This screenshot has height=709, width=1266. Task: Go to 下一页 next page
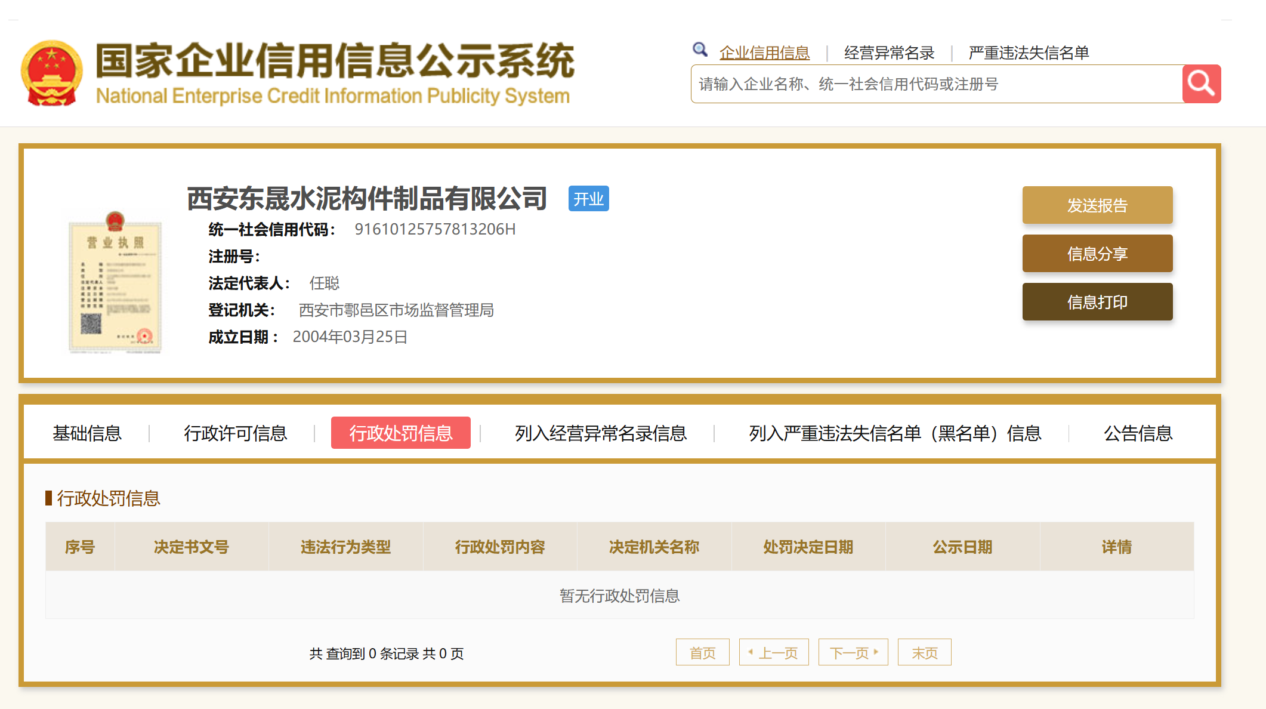coord(853,653)
